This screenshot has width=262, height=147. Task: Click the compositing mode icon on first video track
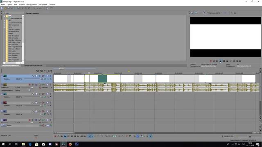pyautogui.click(x=45, y=79)
